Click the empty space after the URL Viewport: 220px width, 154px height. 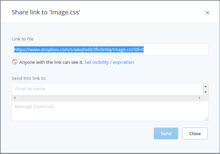click(175, 49)
